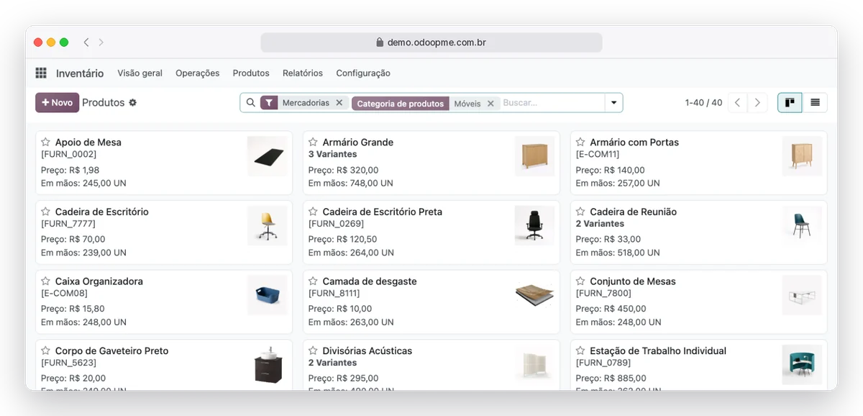The height and width of the screenshot is (416, 863).
Task: Click the 1-40 / 40 pager counter
Action: click(703, 103)
